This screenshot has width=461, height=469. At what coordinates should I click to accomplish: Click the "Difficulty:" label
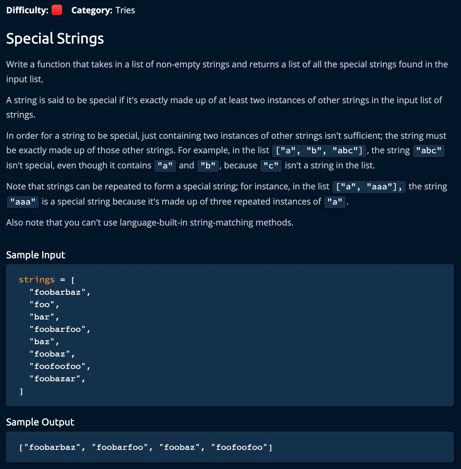(27, 10)
